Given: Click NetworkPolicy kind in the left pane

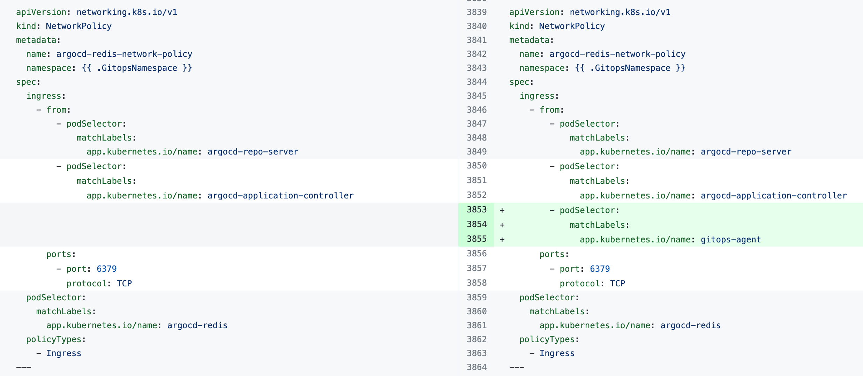Looking at the screenshot, I should (78, 26).
